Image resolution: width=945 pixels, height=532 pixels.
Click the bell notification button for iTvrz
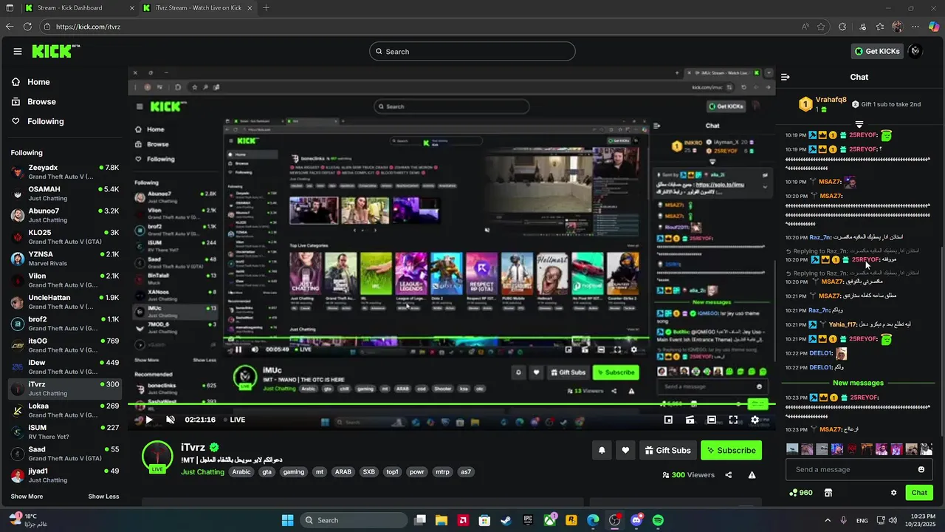click(602, 450)
